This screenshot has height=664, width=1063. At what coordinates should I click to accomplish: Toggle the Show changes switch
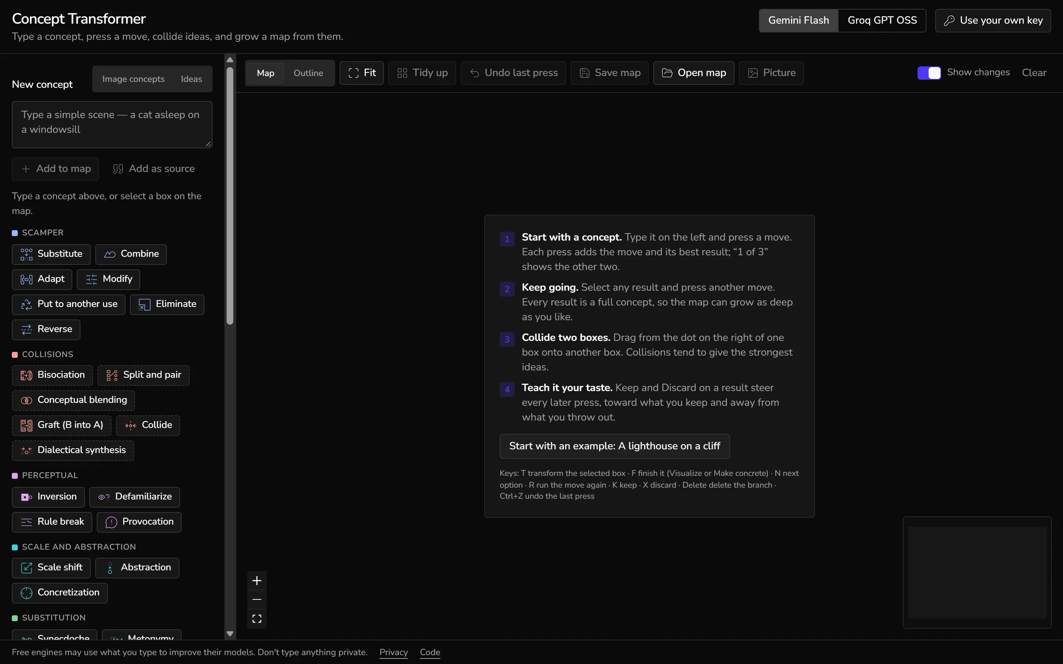coord(929,73)
